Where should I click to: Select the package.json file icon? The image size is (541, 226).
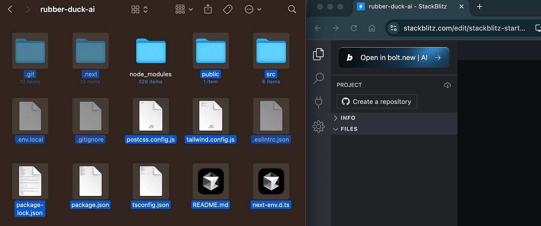pos(91,181)
